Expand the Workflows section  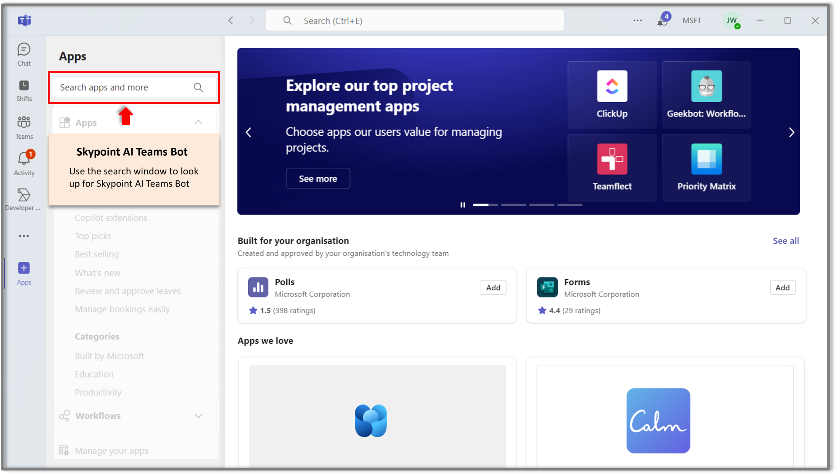pos(199,416)
